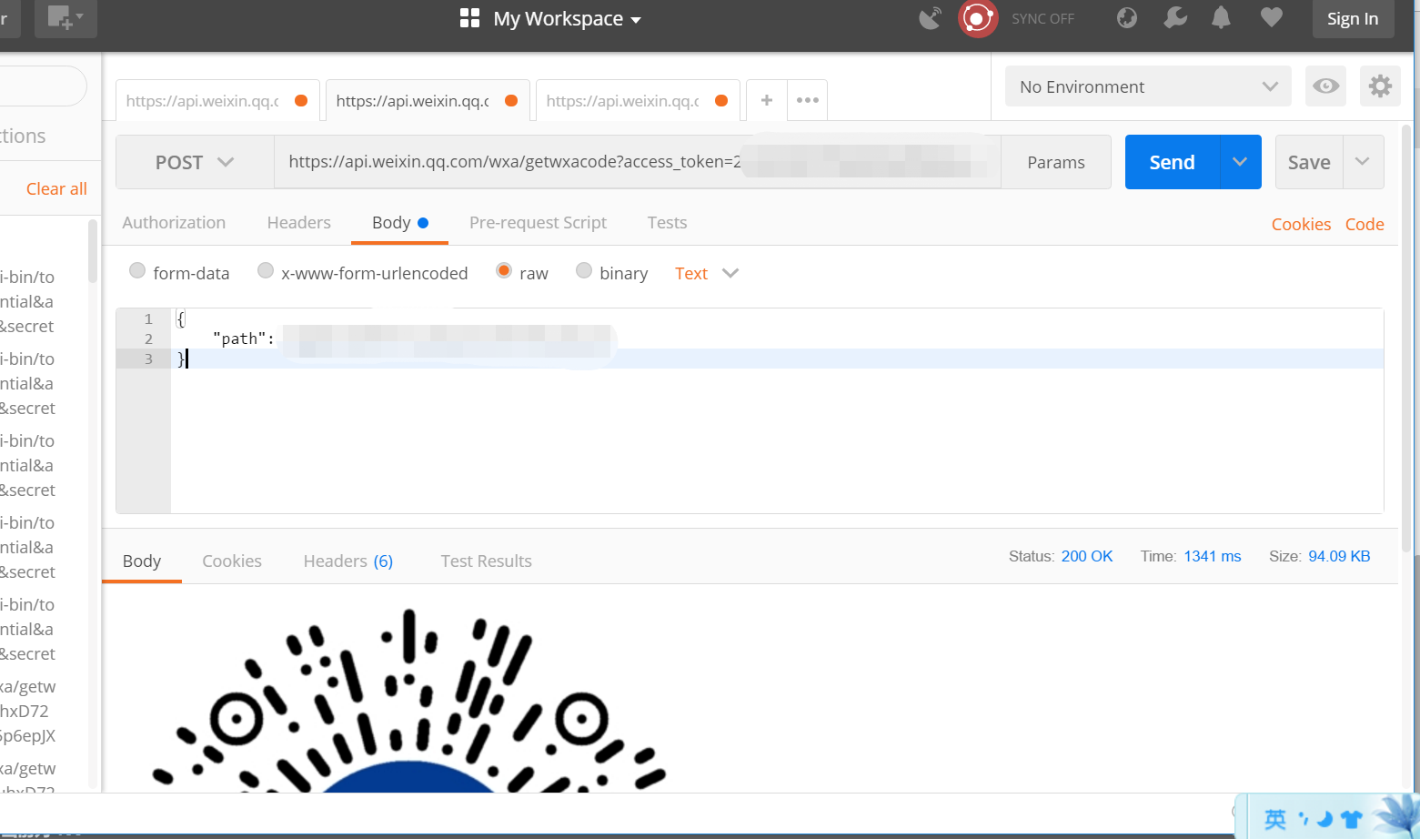Click the sidebar search filter field
The image size is (1420, 839).
click(43, 86)
